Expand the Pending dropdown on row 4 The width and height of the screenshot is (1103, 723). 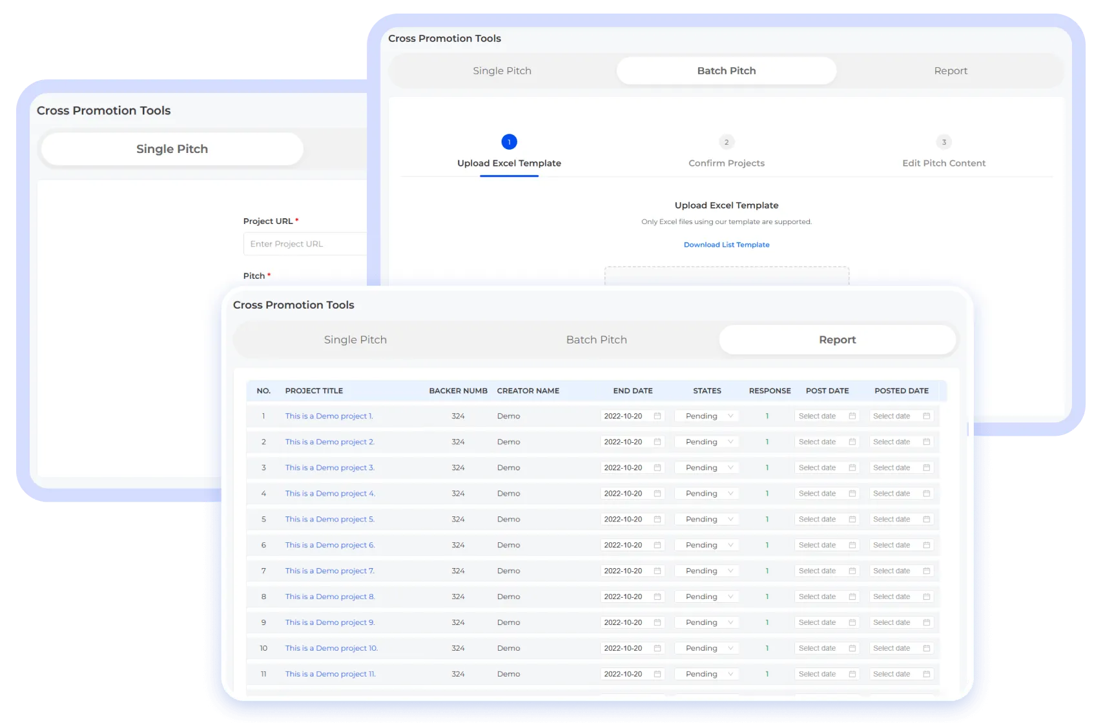pyautogui.click(x=706, y=493)
